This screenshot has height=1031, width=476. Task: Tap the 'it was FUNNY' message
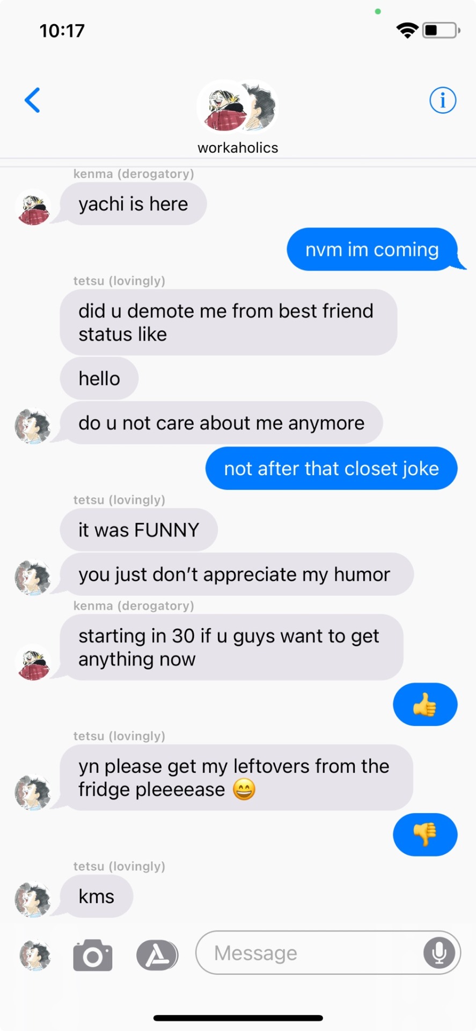(139, 529)
